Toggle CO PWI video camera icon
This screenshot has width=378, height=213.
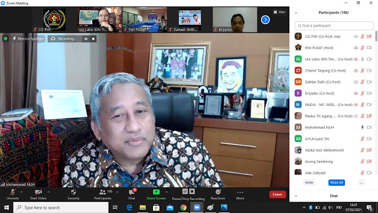click(x=369, y=37)
